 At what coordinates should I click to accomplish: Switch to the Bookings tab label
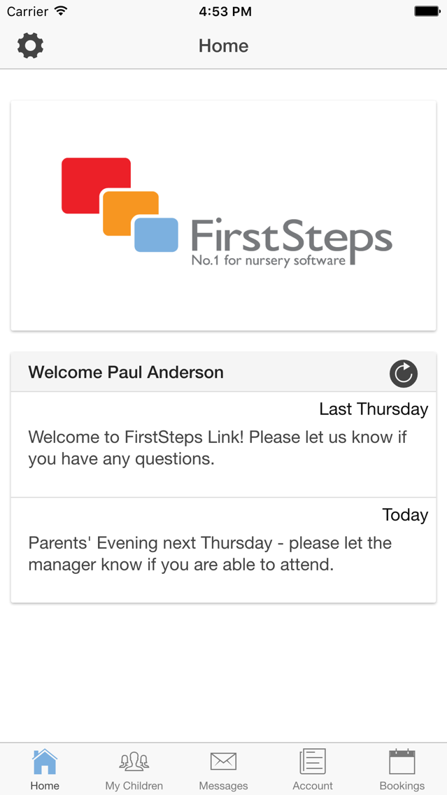402,786
